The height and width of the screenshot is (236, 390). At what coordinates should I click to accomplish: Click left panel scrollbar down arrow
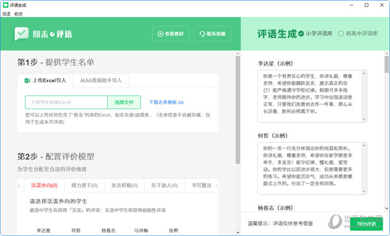(x=238, y=232)
